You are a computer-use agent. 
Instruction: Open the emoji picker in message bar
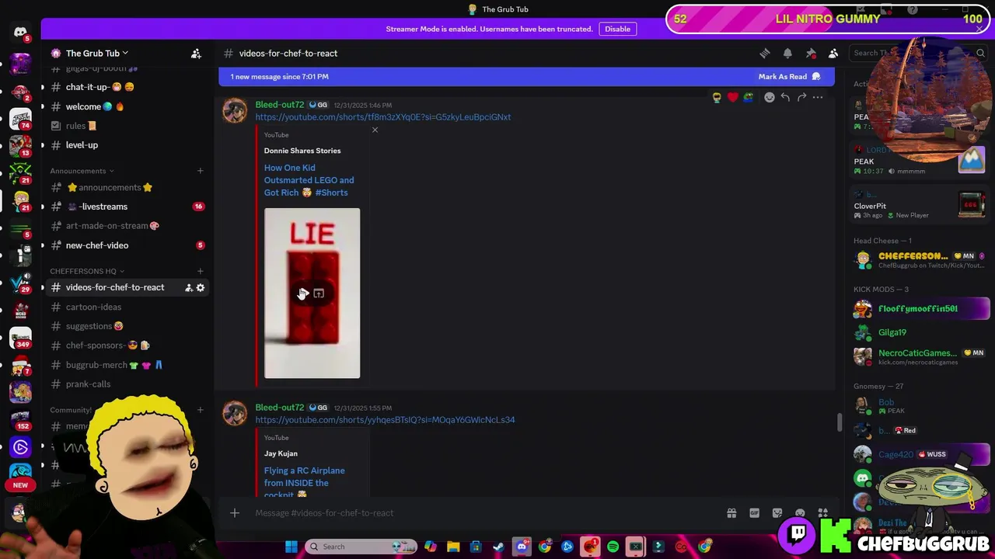800,512
